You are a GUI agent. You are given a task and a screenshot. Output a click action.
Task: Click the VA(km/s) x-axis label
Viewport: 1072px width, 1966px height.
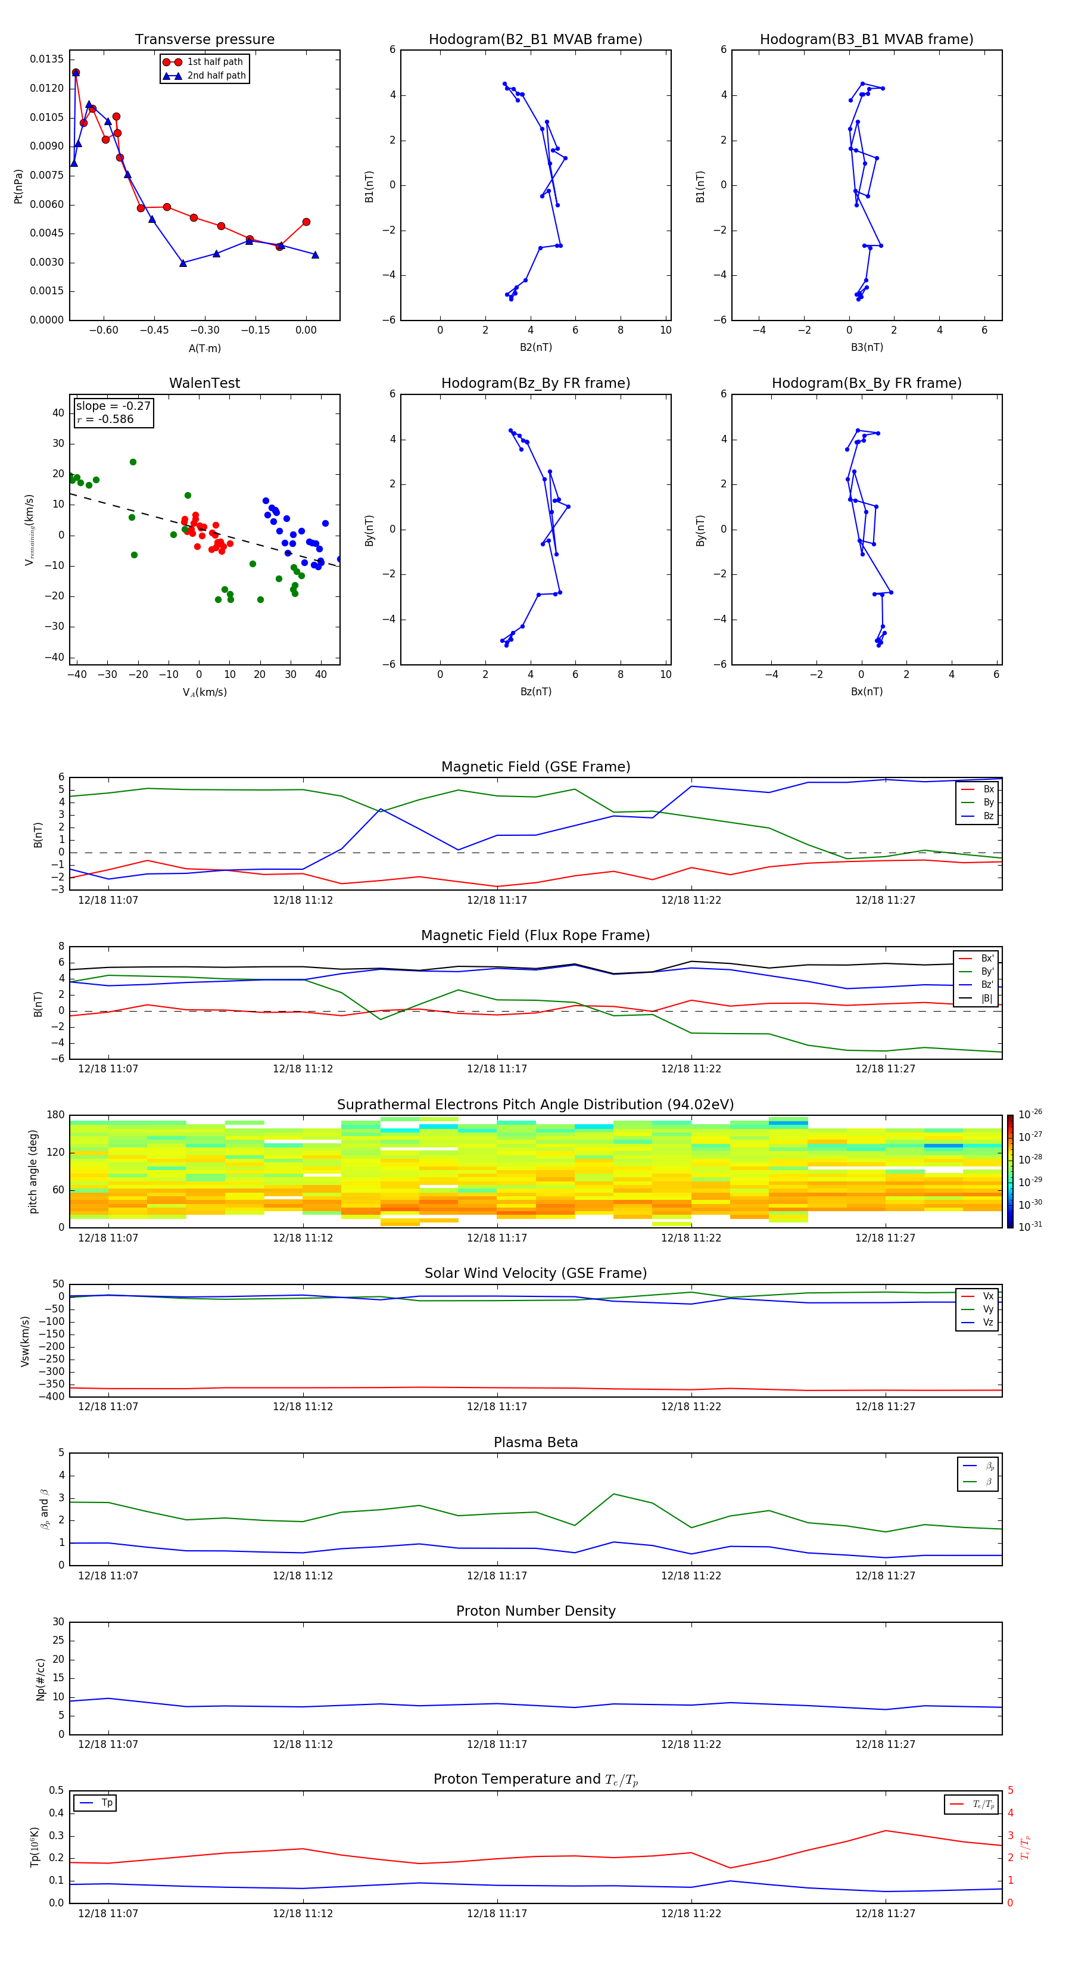(204, 692)
